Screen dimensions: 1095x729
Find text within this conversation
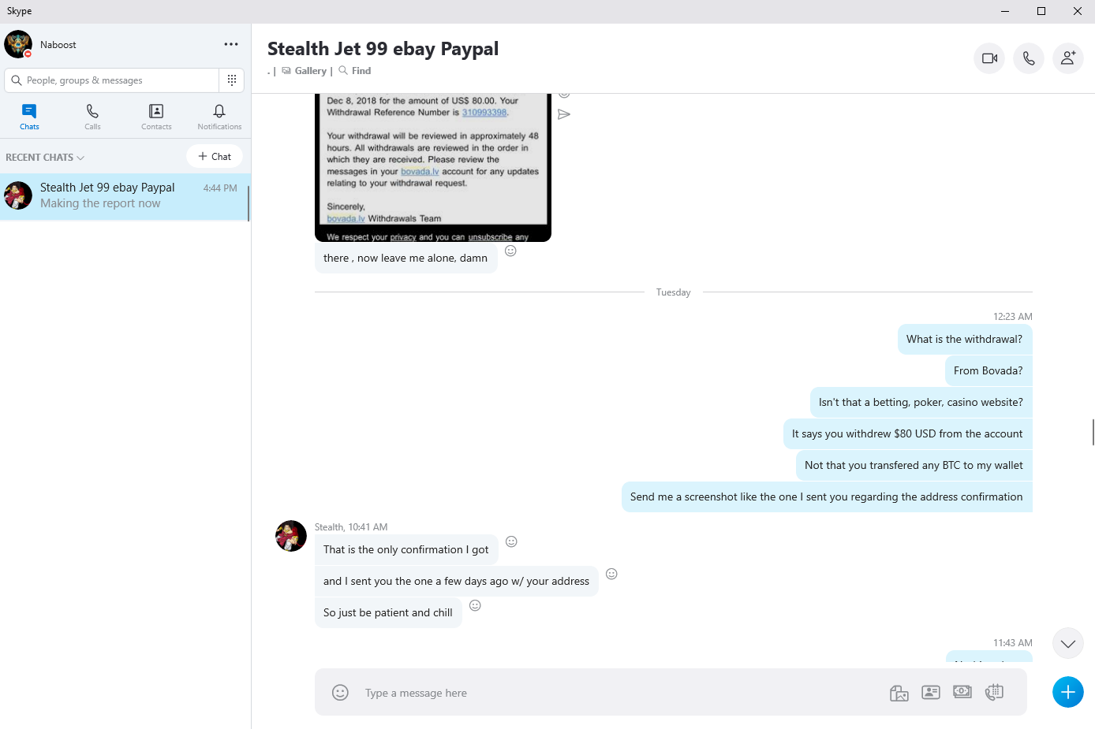354,71
